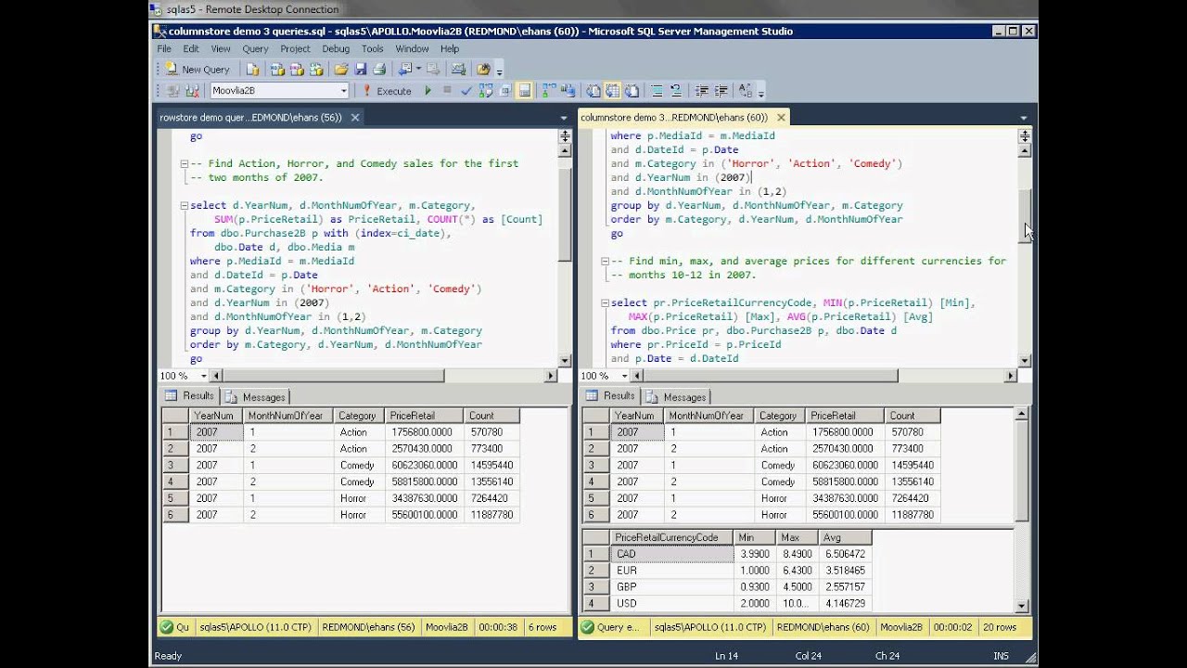1187x668 pixels.
Task: Comment out the selected lines
Action: click(656, 91)
